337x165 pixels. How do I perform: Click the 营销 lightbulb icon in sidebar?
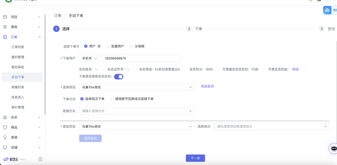5,137
